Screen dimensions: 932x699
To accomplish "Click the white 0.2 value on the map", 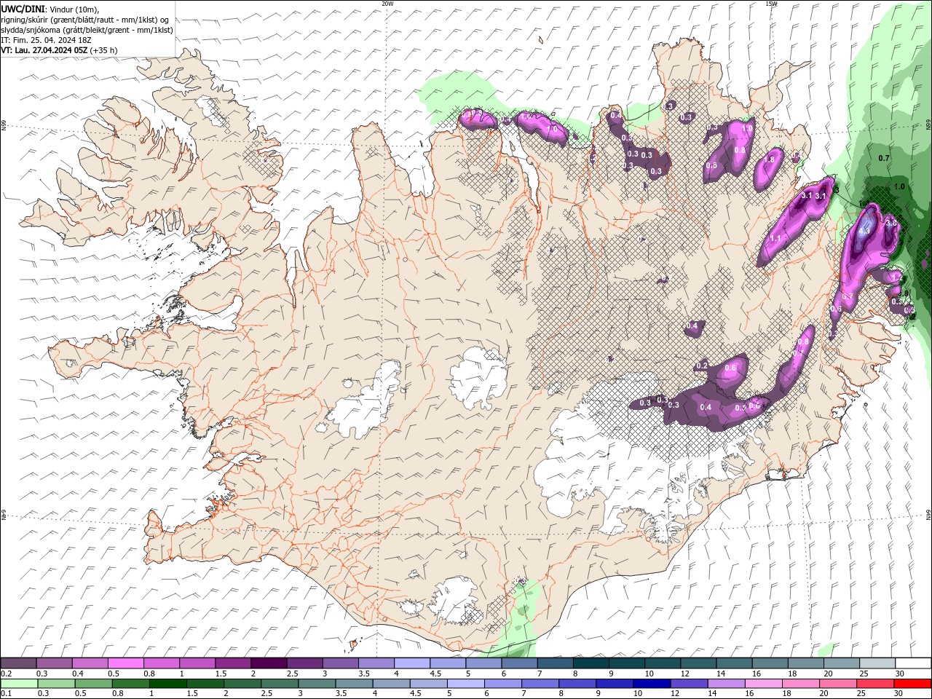I will pos(702,366).
